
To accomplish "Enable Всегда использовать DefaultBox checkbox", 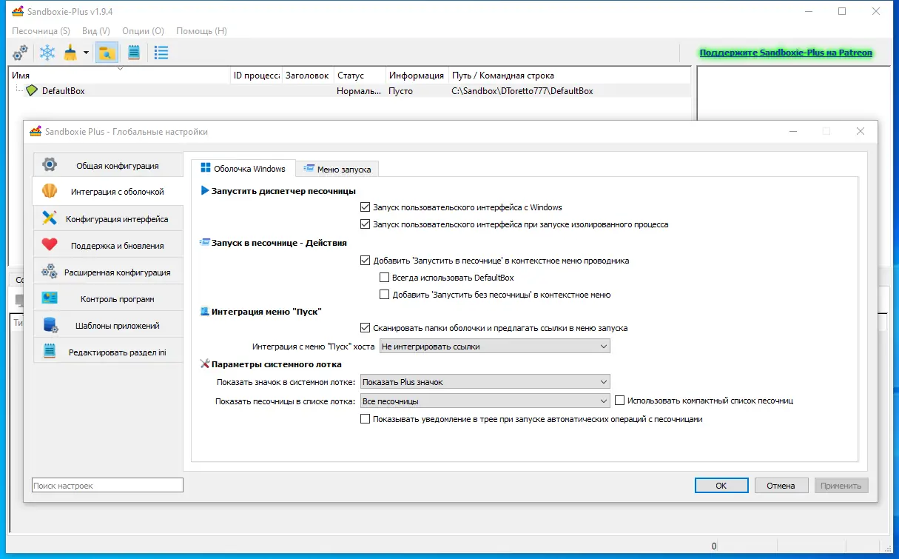I will tap(384, 278).
